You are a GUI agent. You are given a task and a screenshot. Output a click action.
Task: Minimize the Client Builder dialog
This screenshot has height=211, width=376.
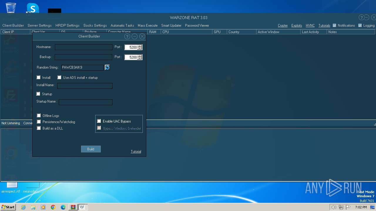click(x=135, y=36)
